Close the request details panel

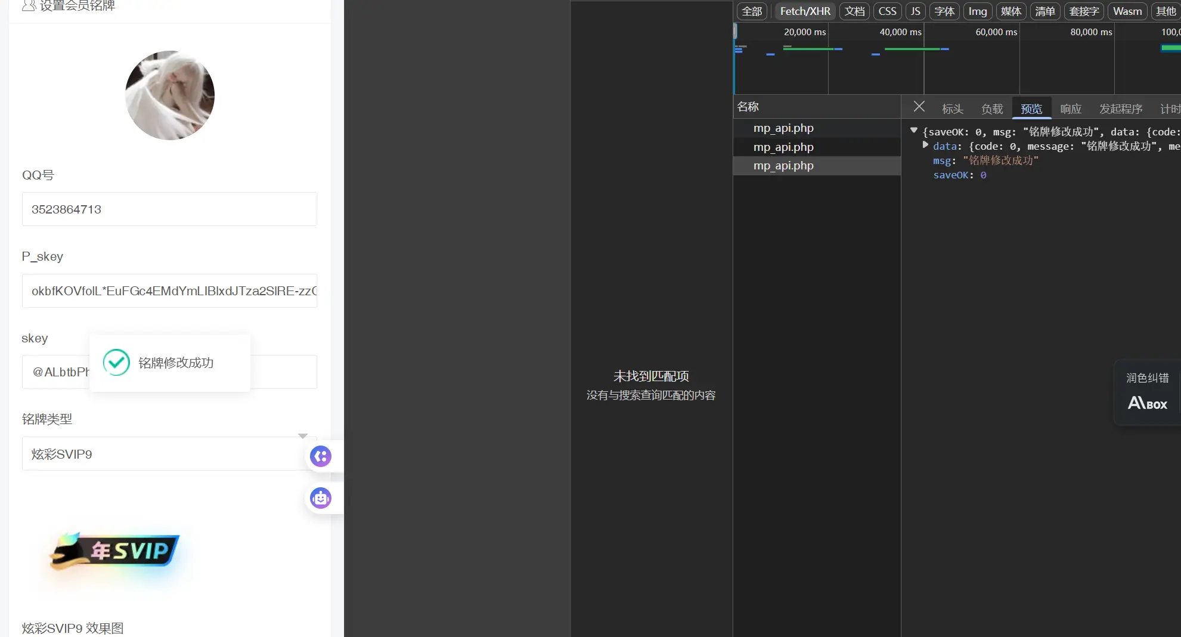[919, 107]
